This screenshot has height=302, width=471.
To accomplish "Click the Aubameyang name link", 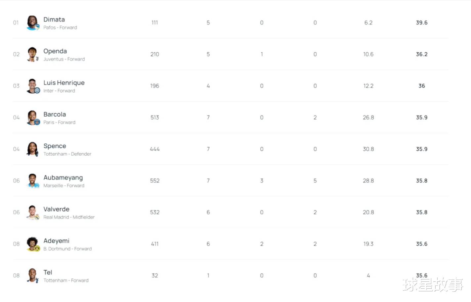I will click(x=63, y=178).
